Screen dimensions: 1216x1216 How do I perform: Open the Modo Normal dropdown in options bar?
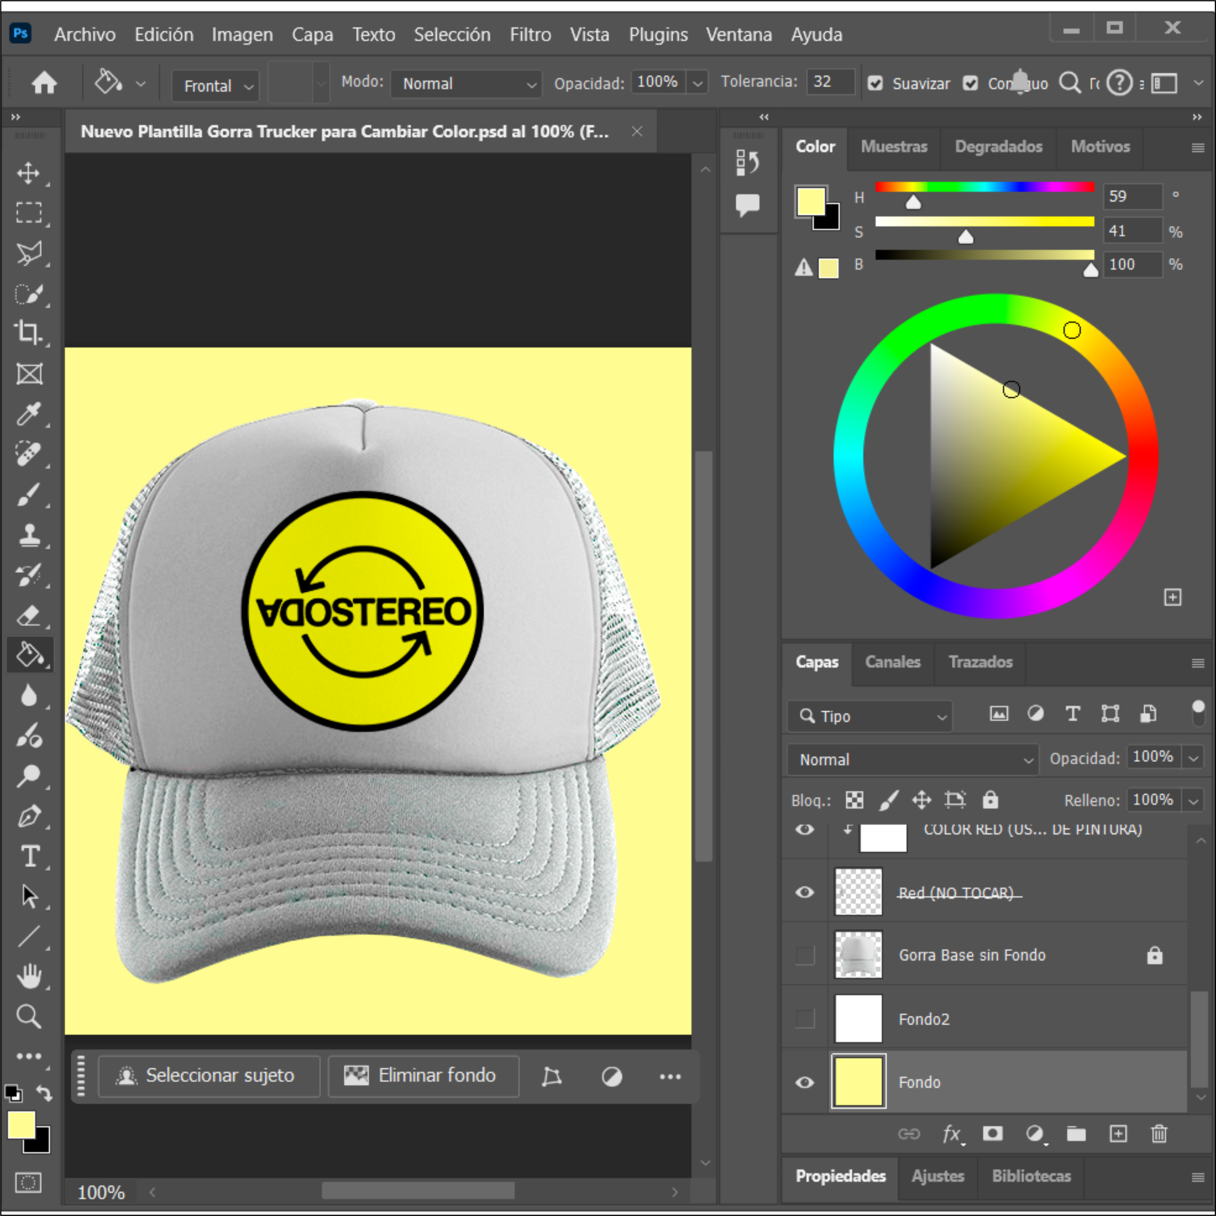pyautogui.click(x=466, y=84)
